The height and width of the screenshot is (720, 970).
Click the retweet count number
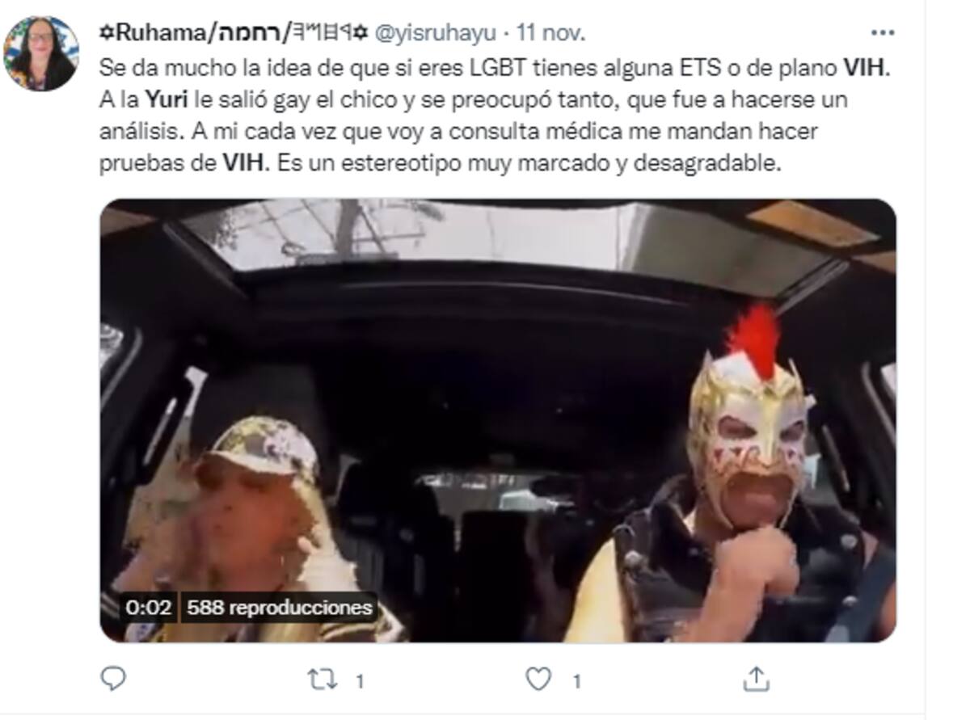point(359,681)
